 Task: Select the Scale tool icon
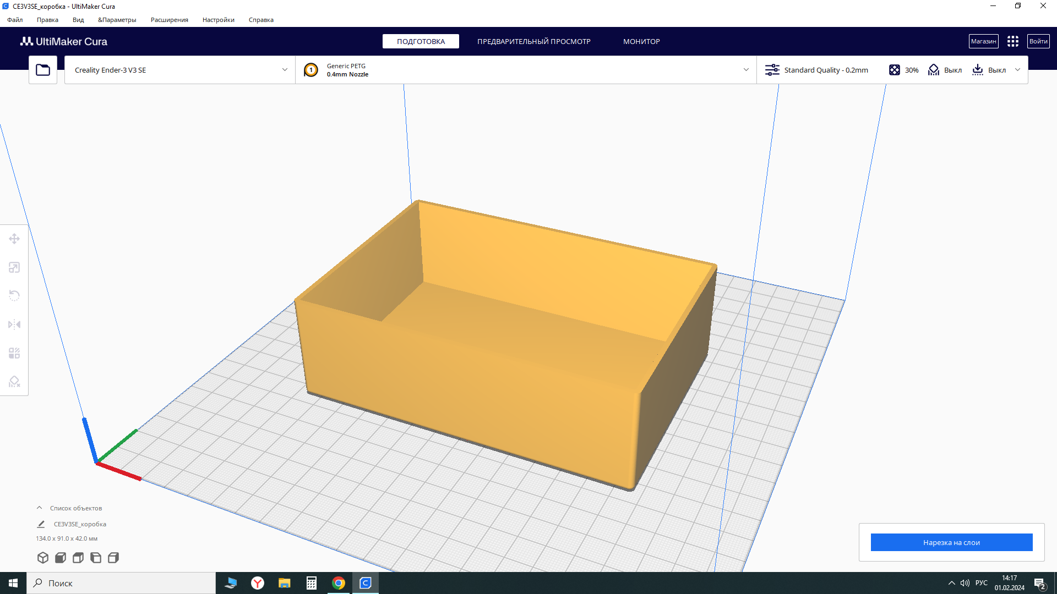click(14, 267)
